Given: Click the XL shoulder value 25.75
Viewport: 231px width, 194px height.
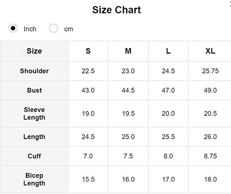Looking at the screenshot, I should coord(210,71).
